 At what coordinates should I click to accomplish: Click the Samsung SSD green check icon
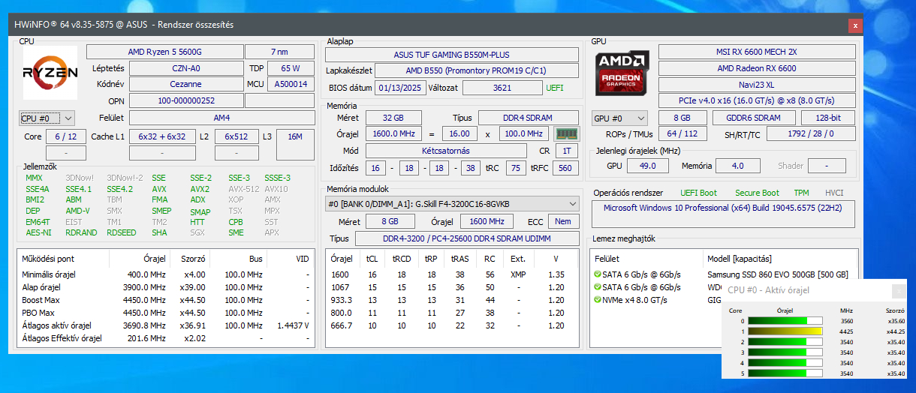pyautogui.click(x=597, y=274)
